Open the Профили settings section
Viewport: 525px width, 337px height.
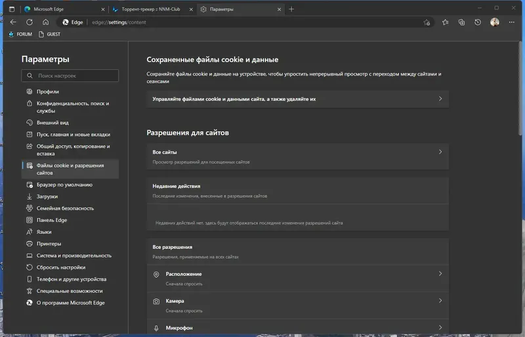point(48,91)
